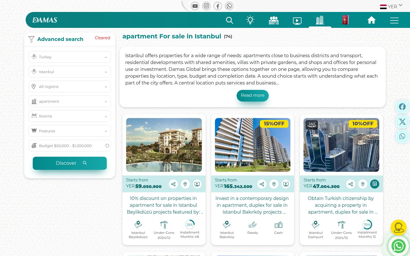
Task: Open the Facebook icon in top bar
Action: click(x=218, y=6)
